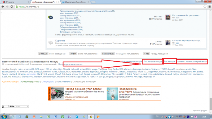Filter by Администраторы group
This screenshot has height=119, width=212.
11,81
